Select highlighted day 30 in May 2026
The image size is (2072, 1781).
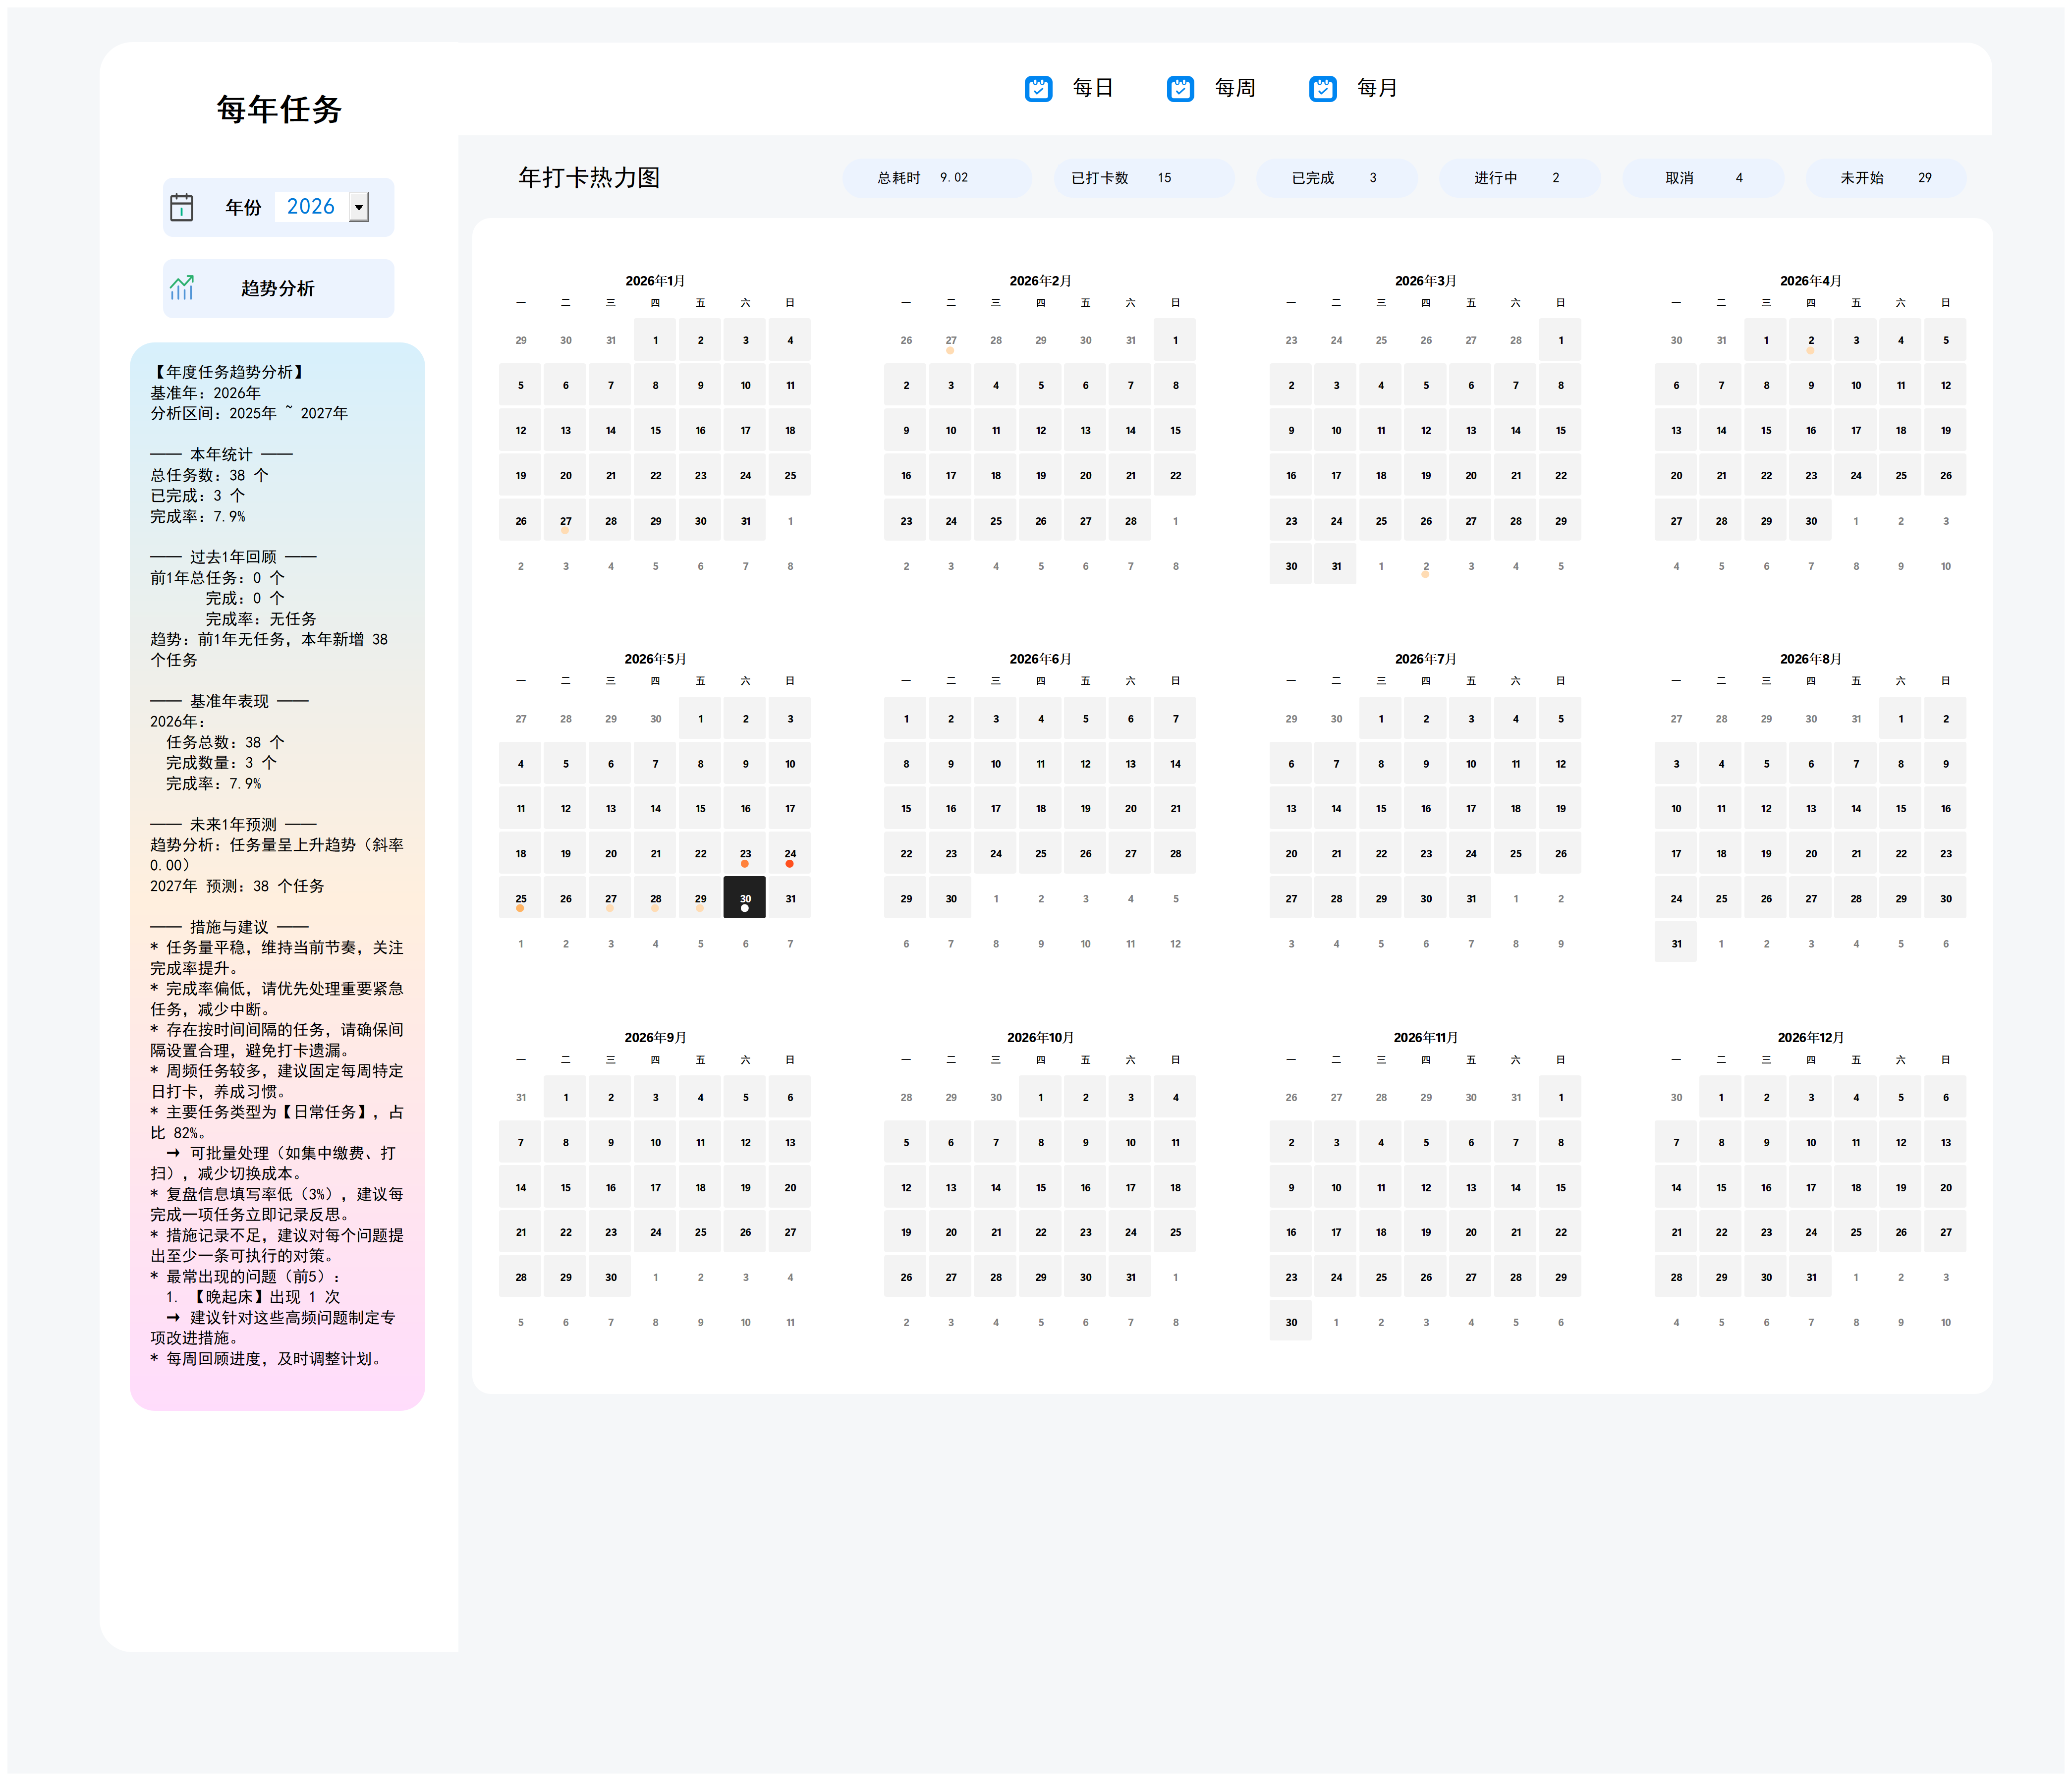[745, 898]
